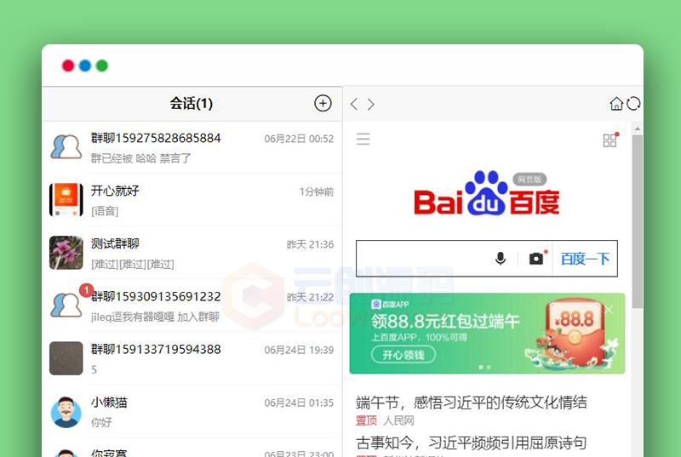
Task: Select chat name 群聊159275828685884
Action: [x=156, y=138]
